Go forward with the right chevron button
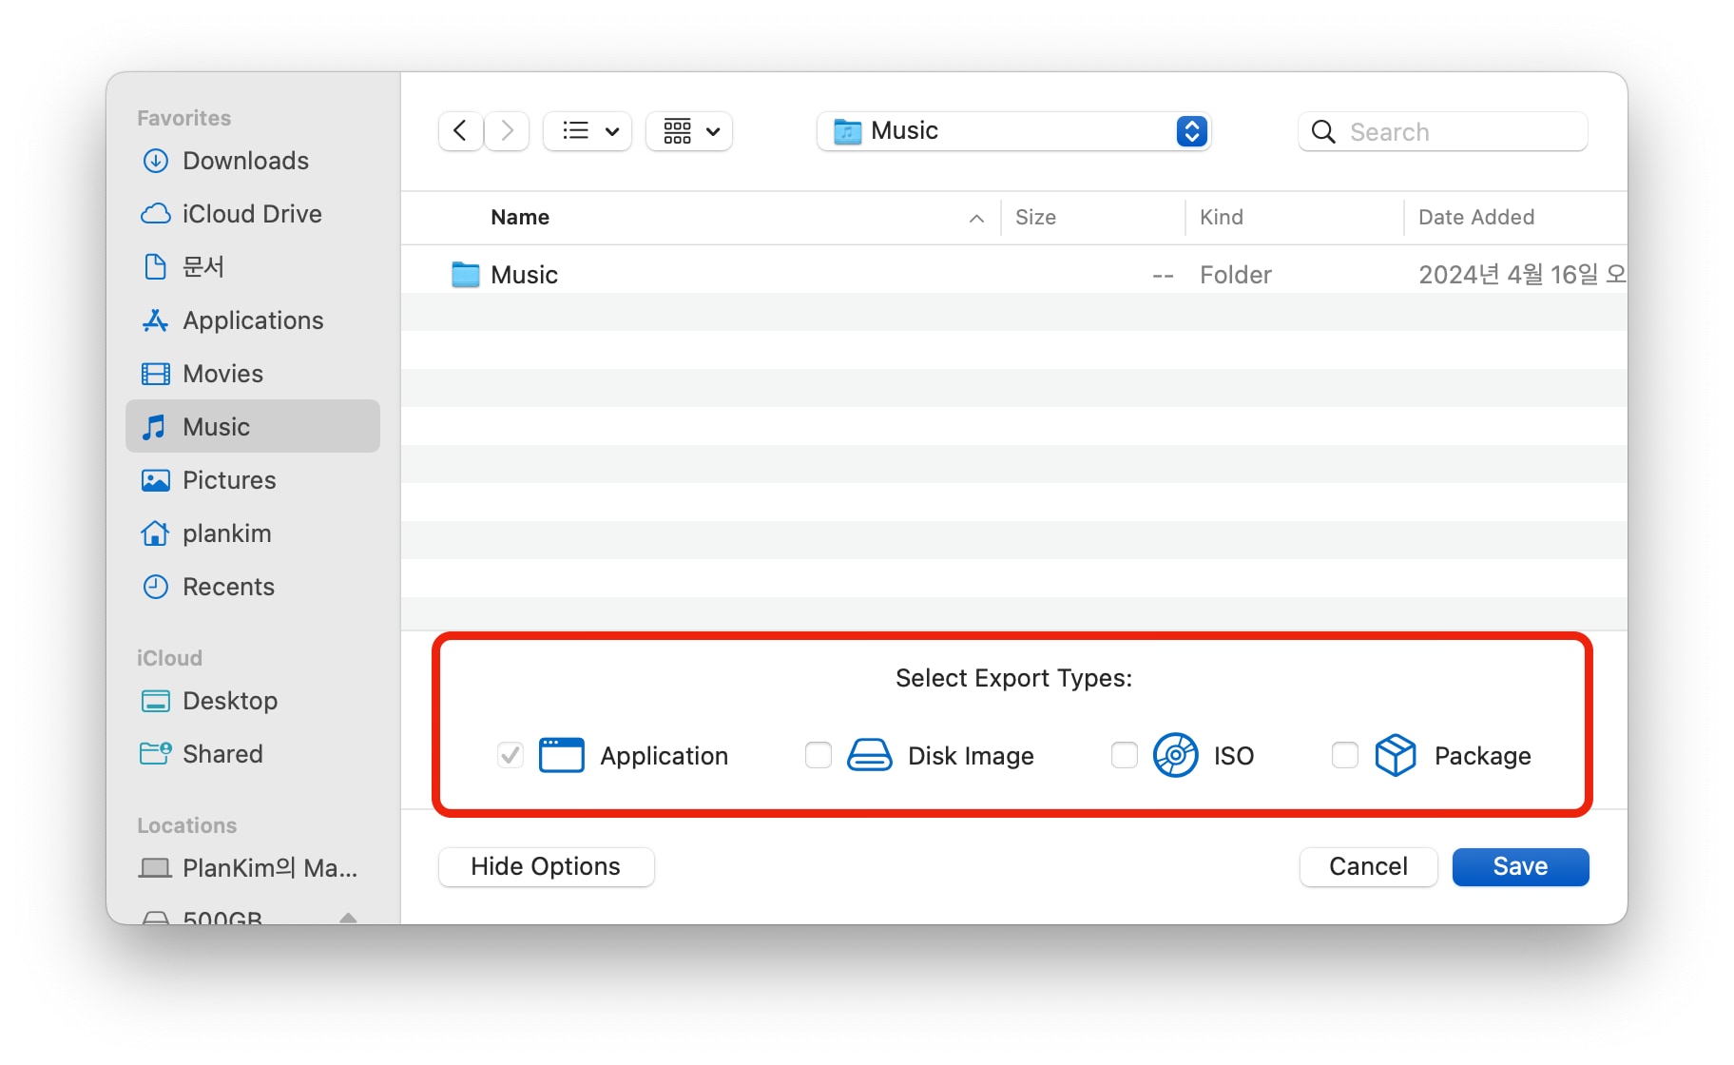The height and width of the screenshot is (1065, 1734). tap(507, 130)
